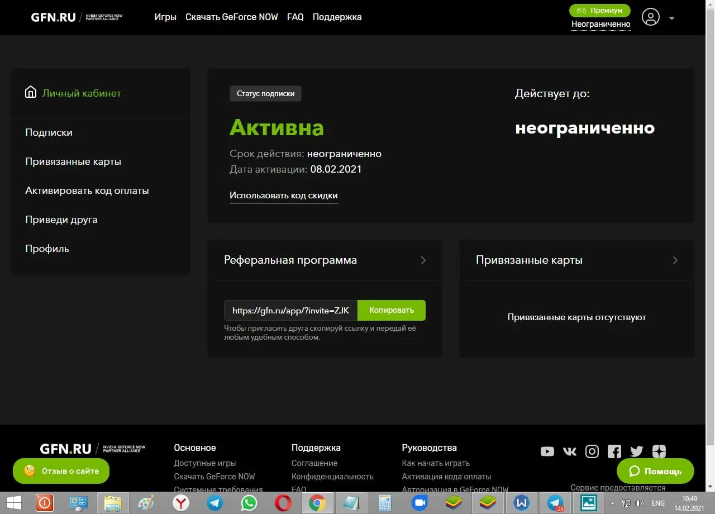Open Поддержка in header menu
The image size is (715, 514).
coord(337,17)
